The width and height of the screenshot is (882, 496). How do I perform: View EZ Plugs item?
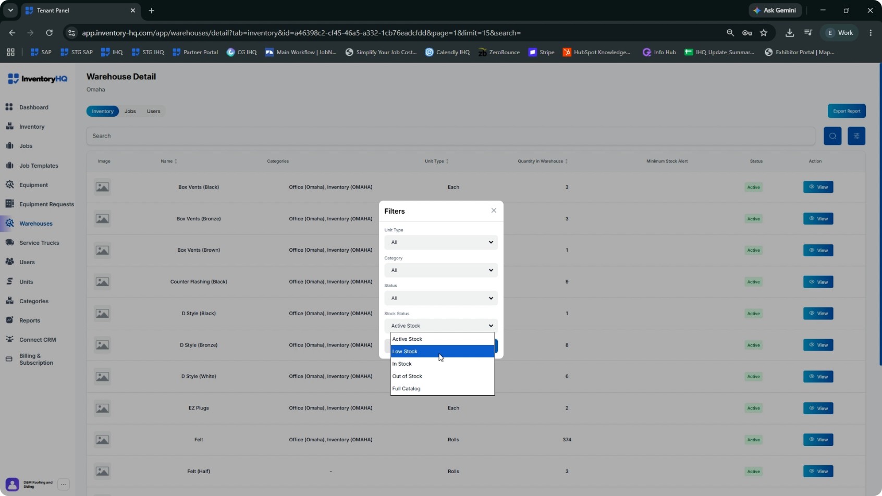click(x=818, y=408)
